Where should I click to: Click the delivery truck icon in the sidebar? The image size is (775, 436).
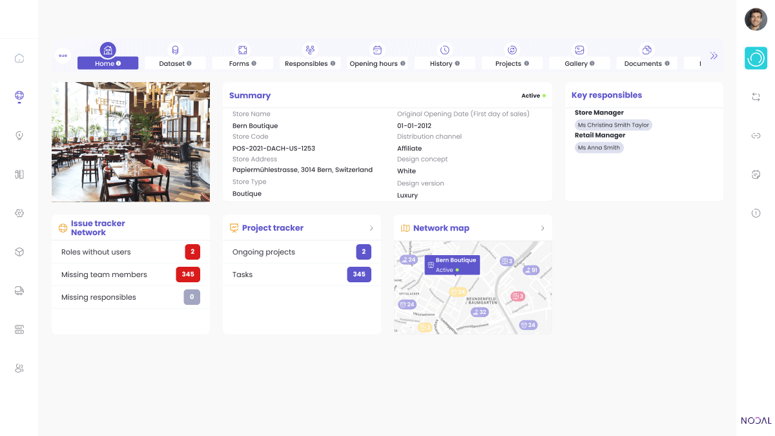click(x=19, y=291)
